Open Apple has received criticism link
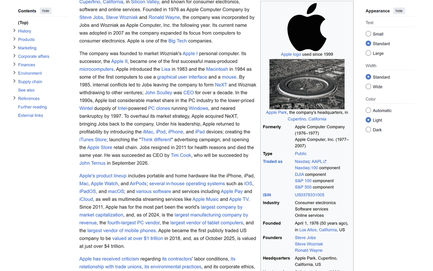The width and height of the screenshot is (433, 271). 109,259
